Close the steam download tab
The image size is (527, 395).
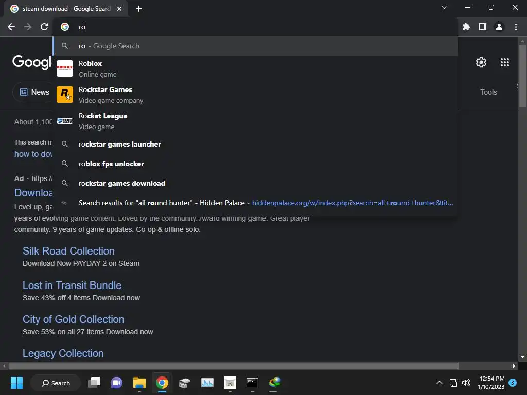tap(119, 9)
